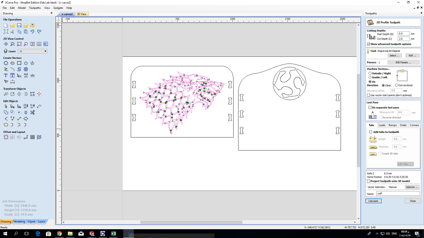Open the File menu

[5, 8]
